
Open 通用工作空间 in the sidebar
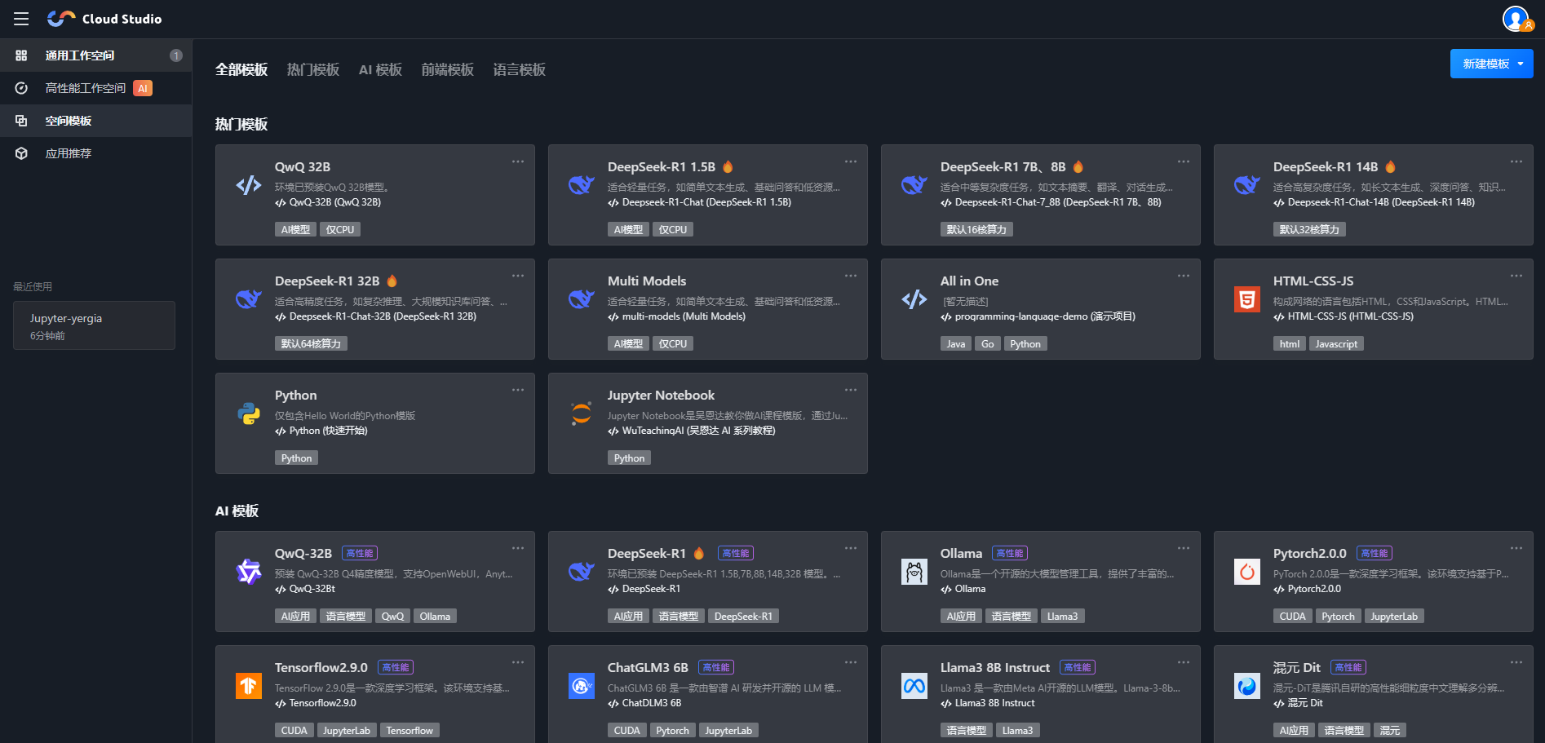(x=95, y=55)
